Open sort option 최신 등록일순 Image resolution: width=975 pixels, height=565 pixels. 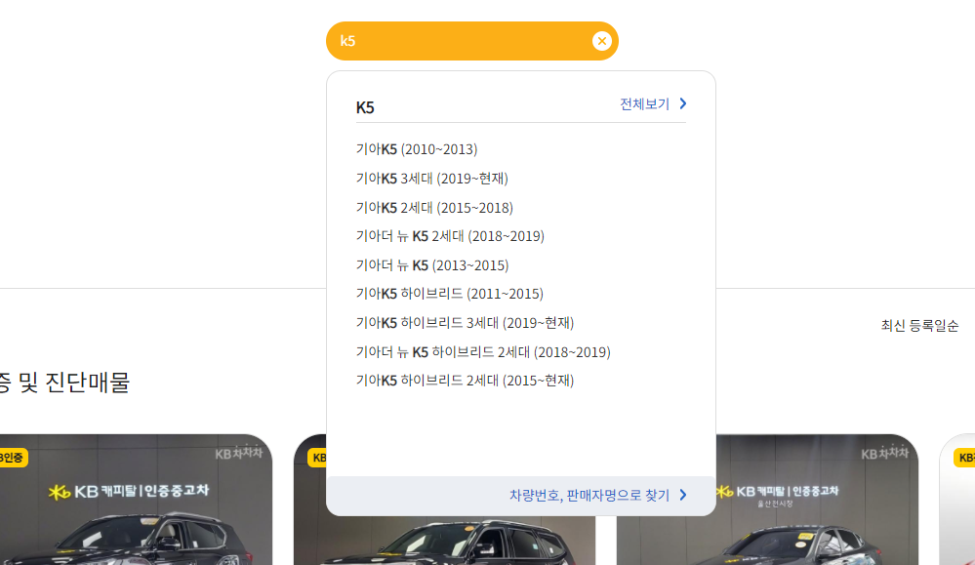tap(919, 326)
